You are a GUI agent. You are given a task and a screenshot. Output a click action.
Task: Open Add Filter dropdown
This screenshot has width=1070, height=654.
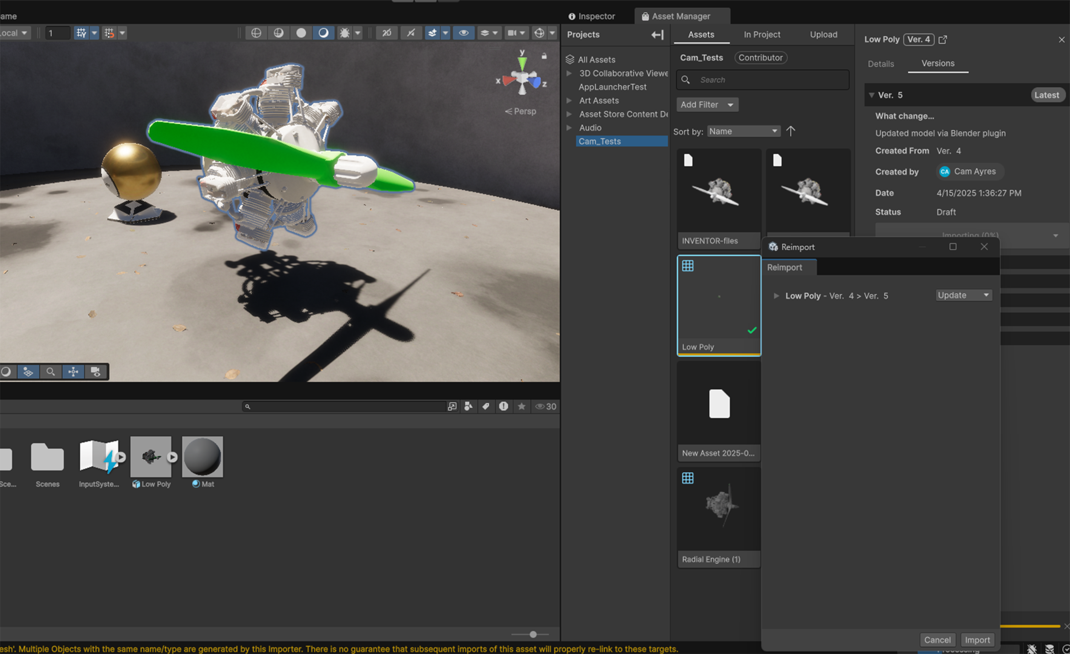click(707, 105)
